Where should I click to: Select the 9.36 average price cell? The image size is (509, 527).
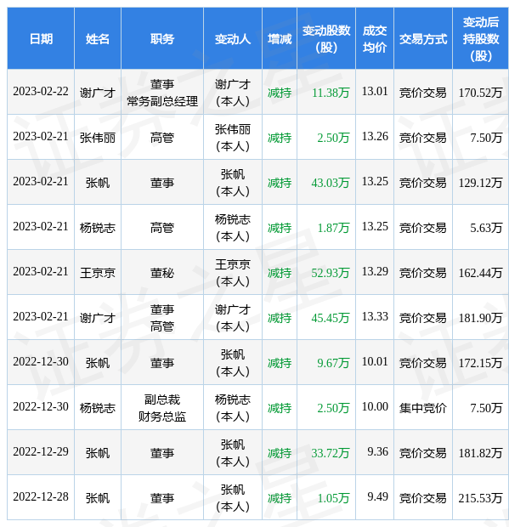[x=377, y=451]
